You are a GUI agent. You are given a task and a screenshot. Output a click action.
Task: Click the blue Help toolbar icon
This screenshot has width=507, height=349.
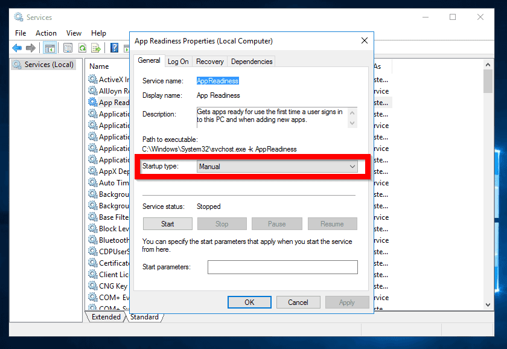coord(113,48)
